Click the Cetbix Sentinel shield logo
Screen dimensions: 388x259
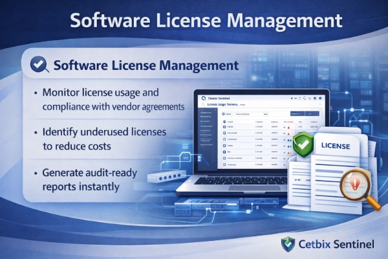288,244
